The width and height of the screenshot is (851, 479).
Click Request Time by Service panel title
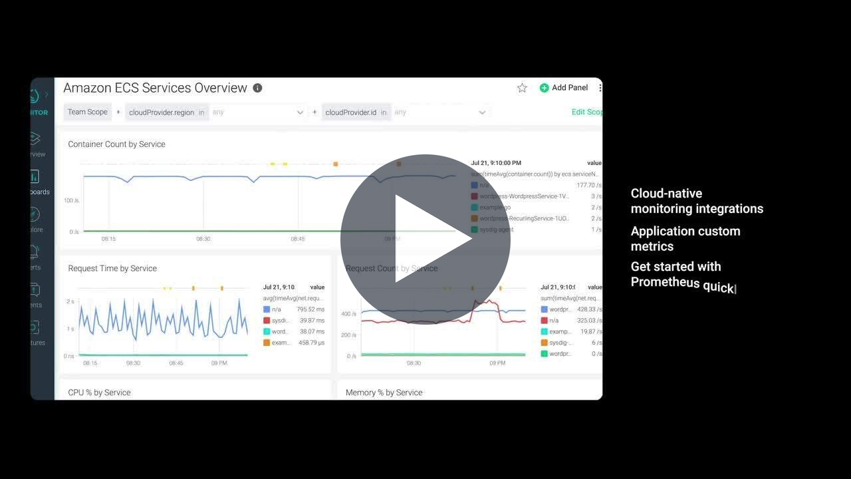[x=112, y=269]
